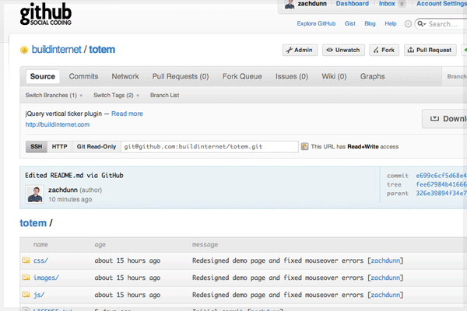Viewport: 467px width, 311px height.
Task: Select SSH clone protocol
Action: [37, 146]
